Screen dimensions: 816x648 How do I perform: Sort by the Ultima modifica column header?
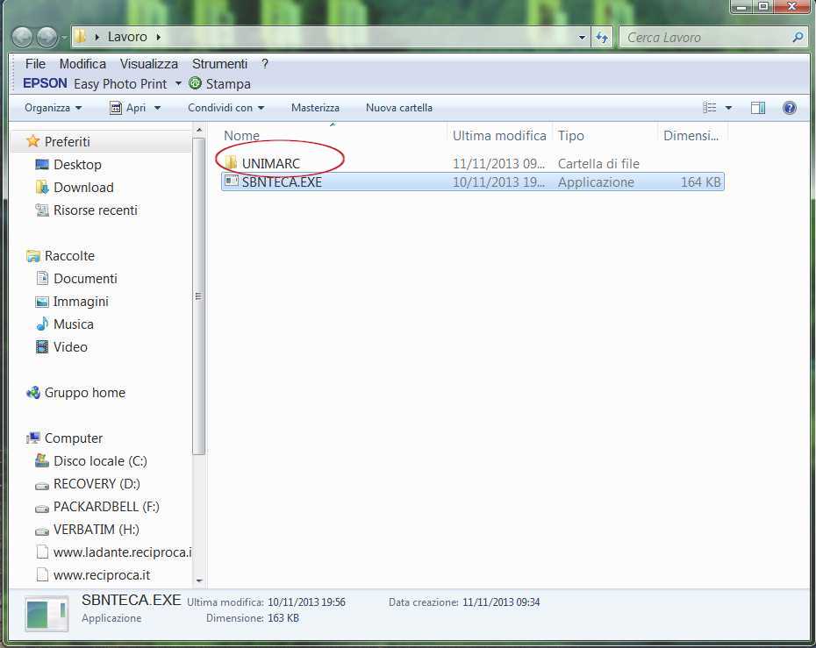[x=499, y=135]
